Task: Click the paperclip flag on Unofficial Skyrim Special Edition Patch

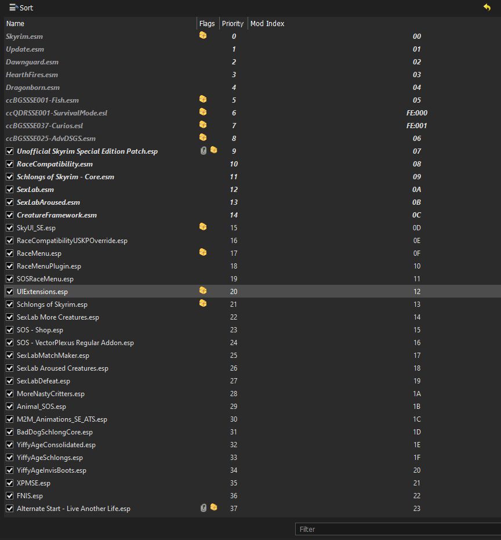Action: tap(204, 150)
